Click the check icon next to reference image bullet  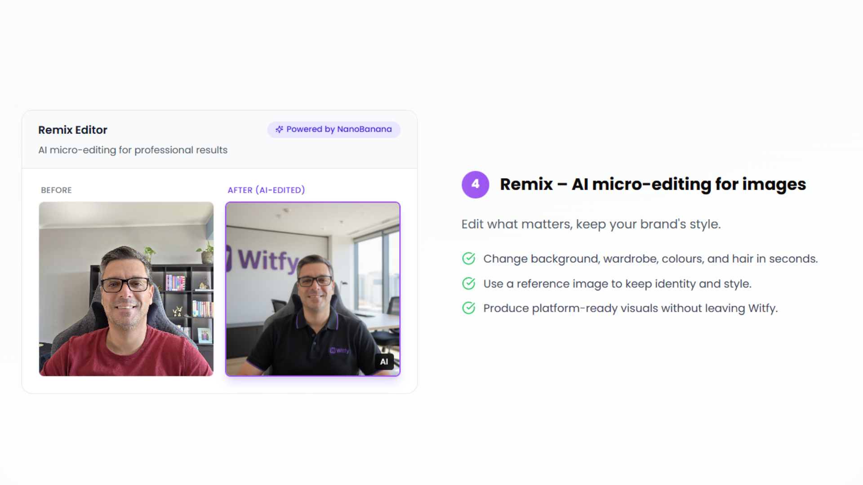[469, 283]
